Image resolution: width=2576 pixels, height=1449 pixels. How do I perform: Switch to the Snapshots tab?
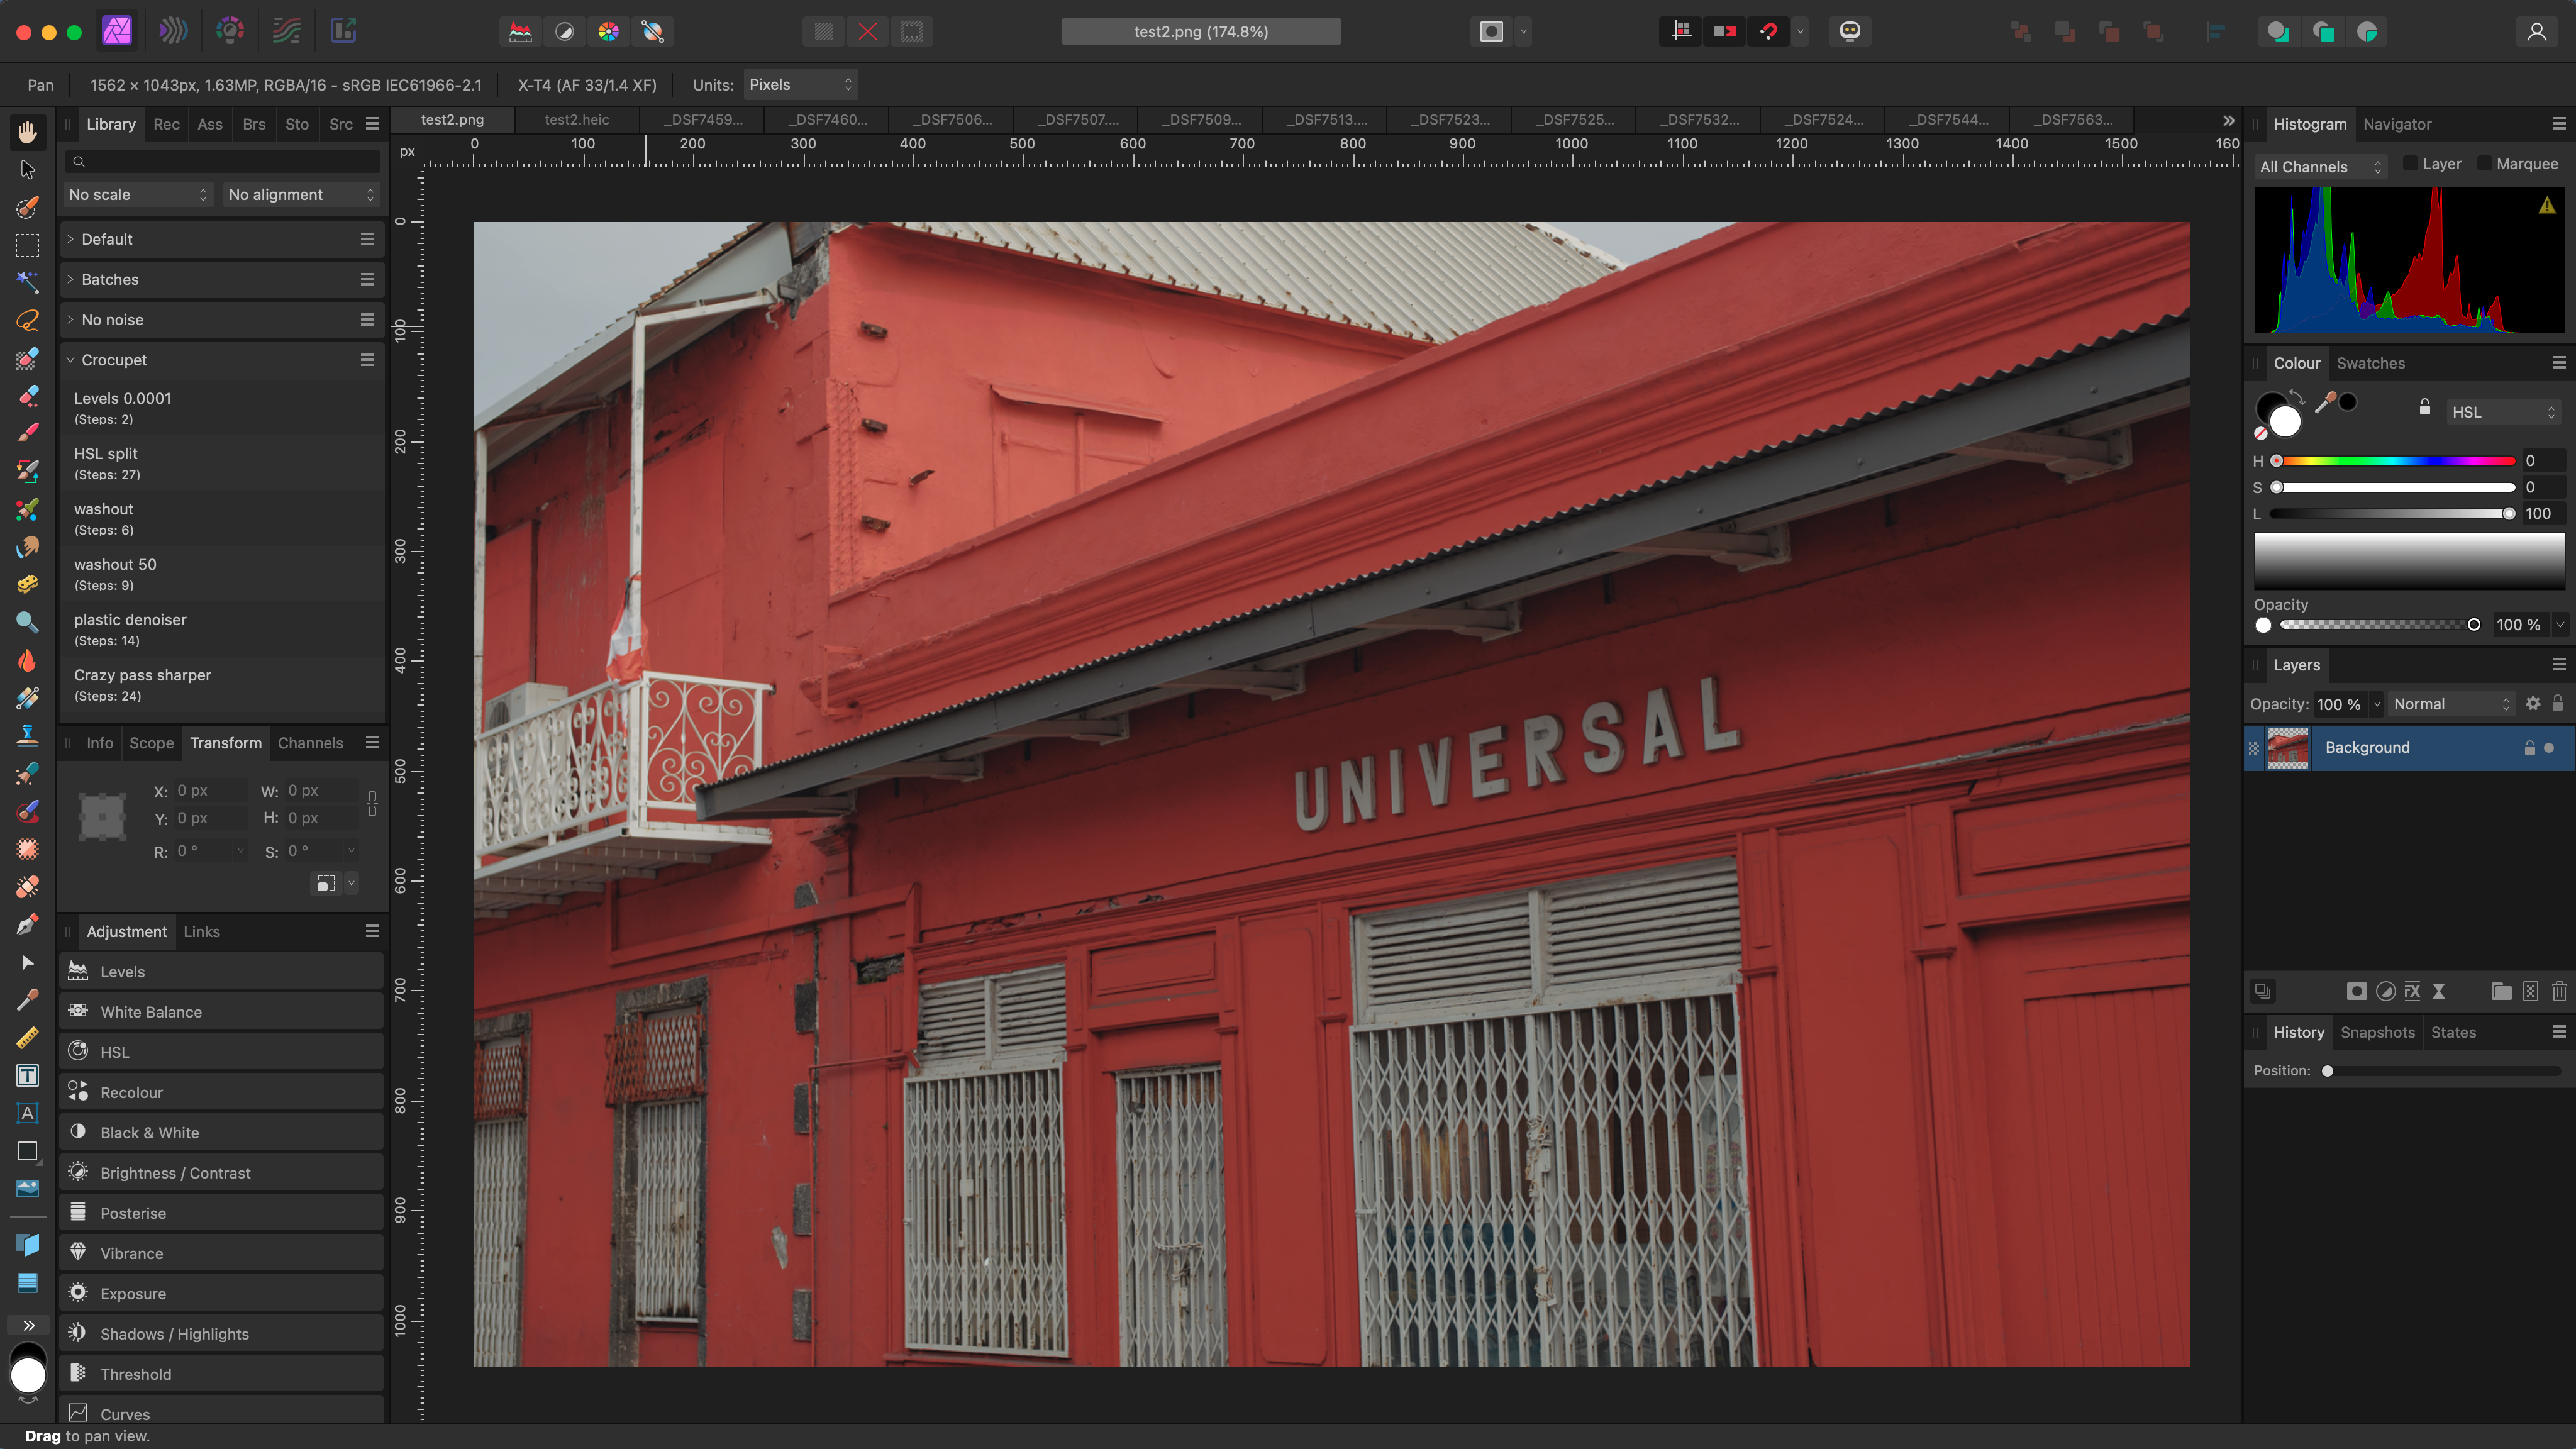2377,1032
